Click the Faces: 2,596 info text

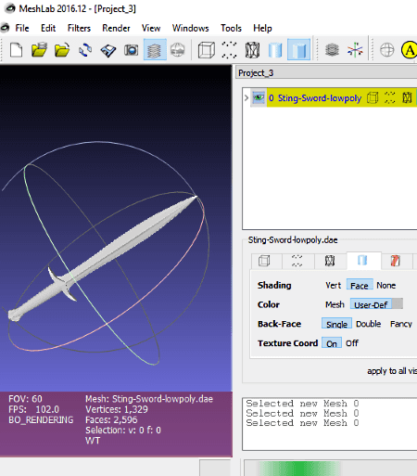point(111,419)
